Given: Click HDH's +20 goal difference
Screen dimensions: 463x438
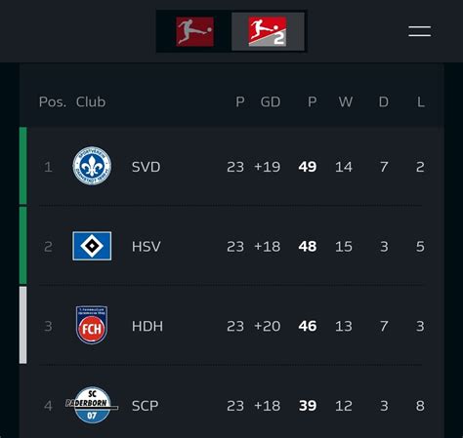Looking at the screenshot, I should [x=268, y=326].
